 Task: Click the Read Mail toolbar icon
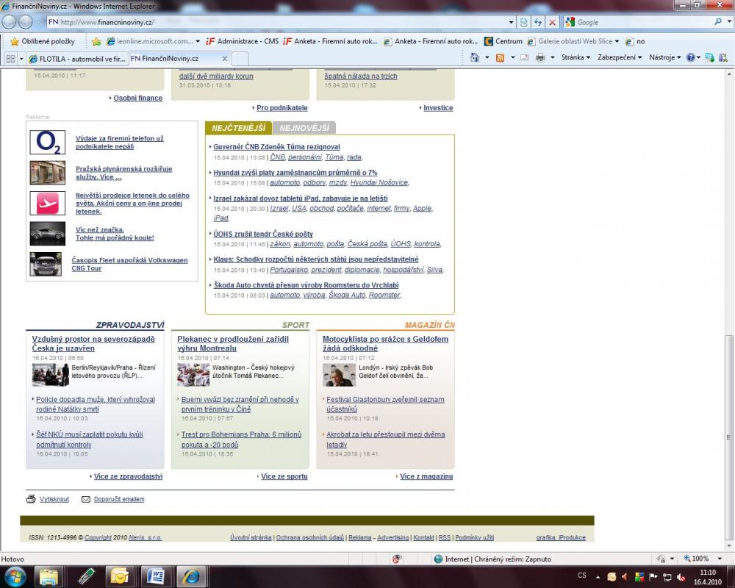[x=525, y=57]
